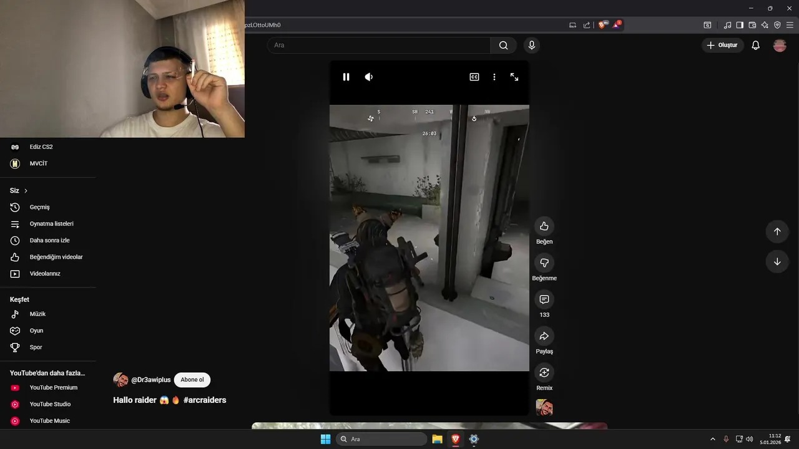Viewport: 799px width, 449px height.
Task: Open the @Dr3awiplus channel link
Action: 151,380
